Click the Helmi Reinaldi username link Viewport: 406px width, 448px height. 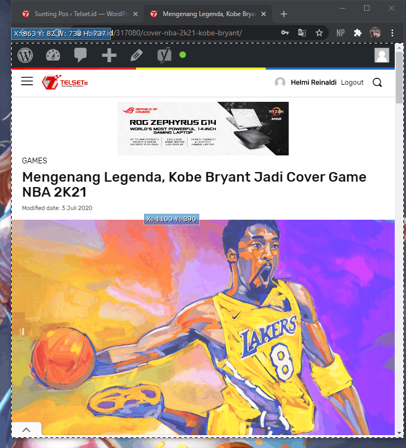pyautogui.click(x=313, y=83)
